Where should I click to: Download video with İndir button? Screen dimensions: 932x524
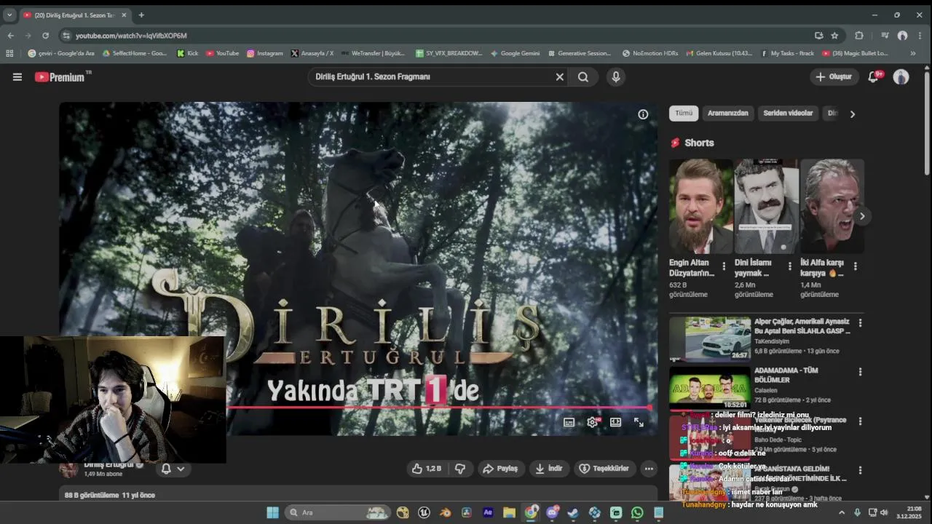pos(549,469)
